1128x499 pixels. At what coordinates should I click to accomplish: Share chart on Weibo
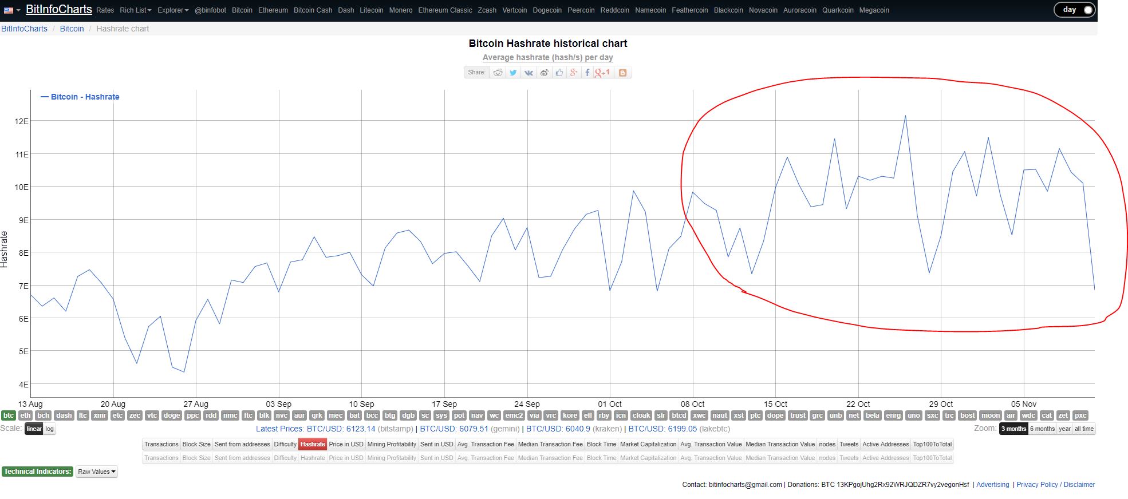pos(544,73)
